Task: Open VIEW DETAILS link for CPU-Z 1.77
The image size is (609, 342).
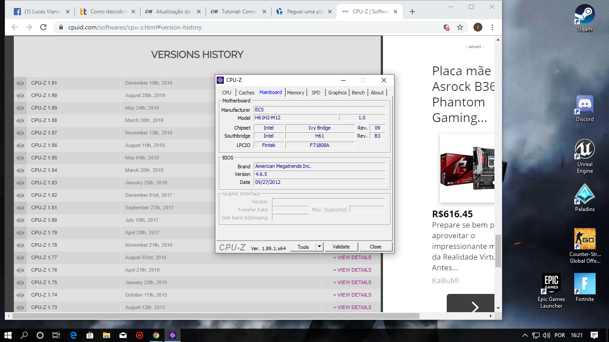Action: pos(352,257)
